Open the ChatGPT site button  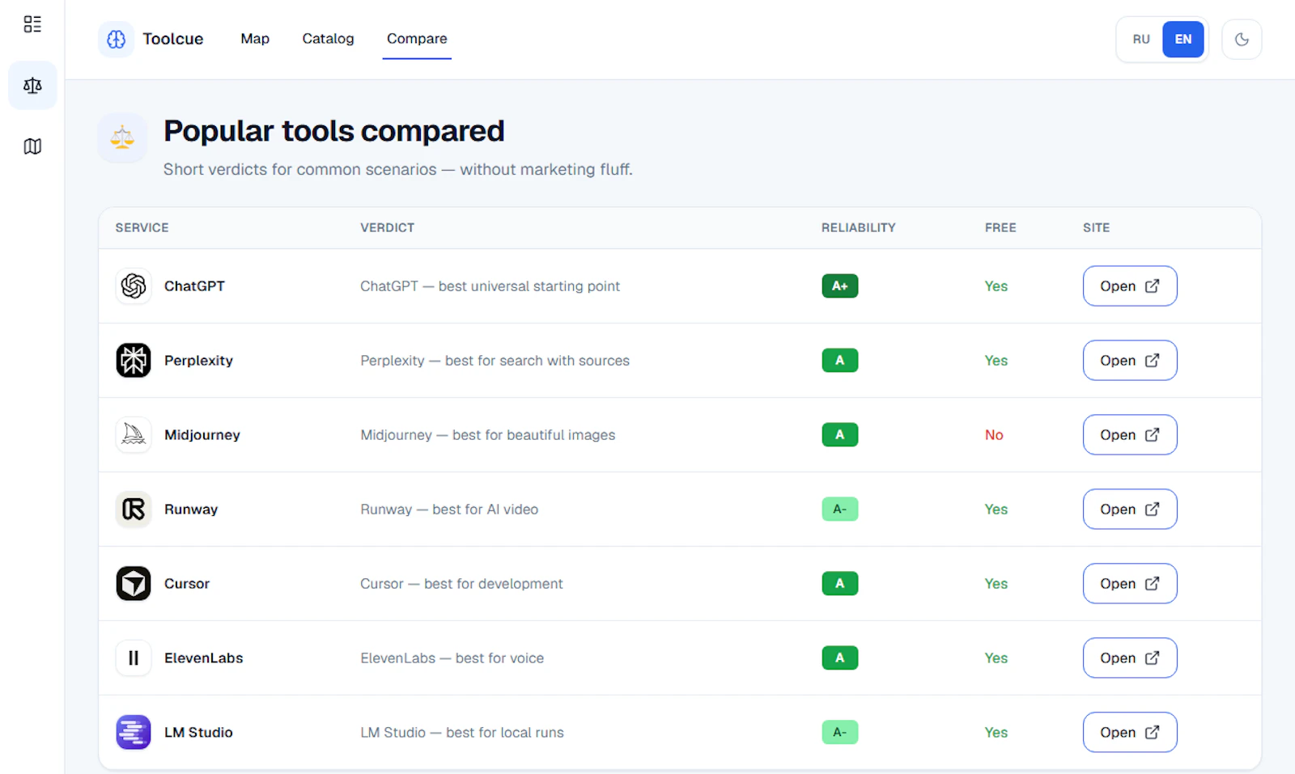pos(1130,285)
